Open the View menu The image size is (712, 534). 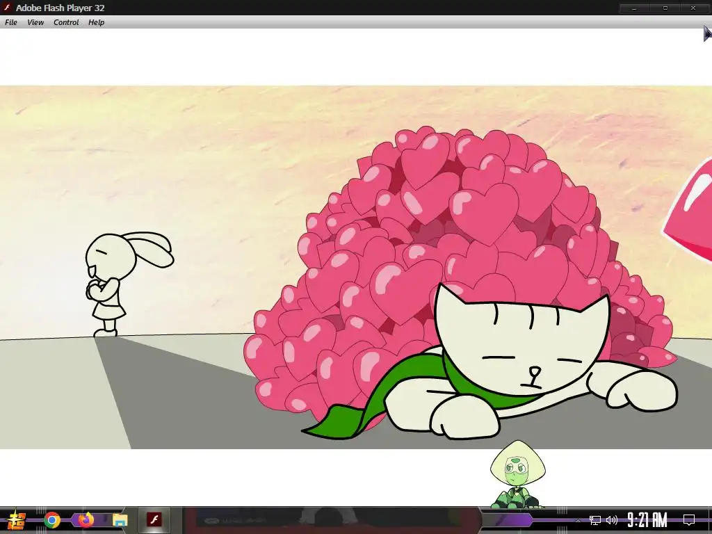click(x=35, y=22)
